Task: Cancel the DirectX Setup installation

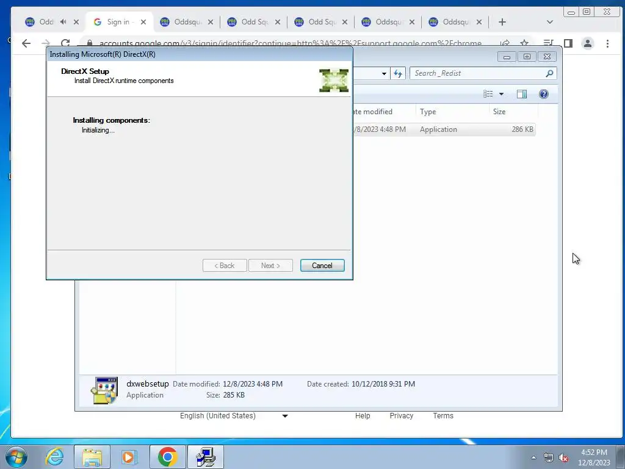Action: click(322, 266)
